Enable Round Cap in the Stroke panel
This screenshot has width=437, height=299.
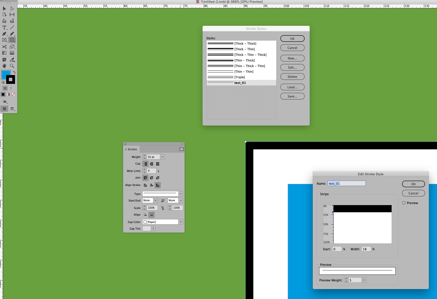[152, 164]
